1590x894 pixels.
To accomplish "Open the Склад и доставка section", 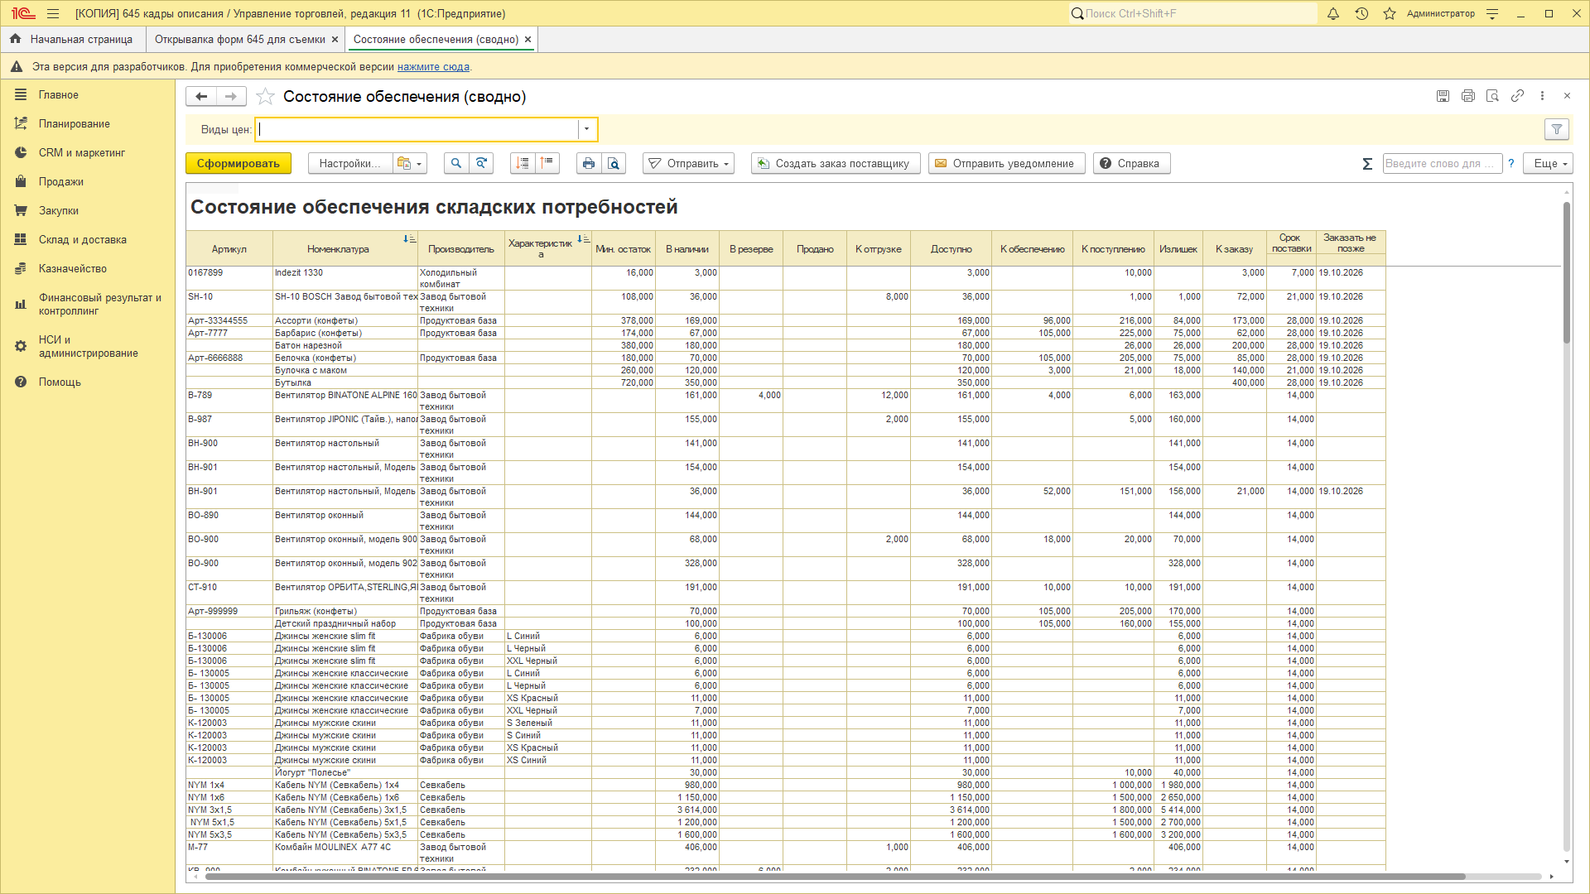I will (83, 240).
